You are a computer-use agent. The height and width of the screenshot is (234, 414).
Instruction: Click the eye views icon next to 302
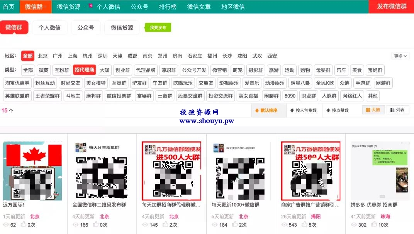(x=354, y=225)
